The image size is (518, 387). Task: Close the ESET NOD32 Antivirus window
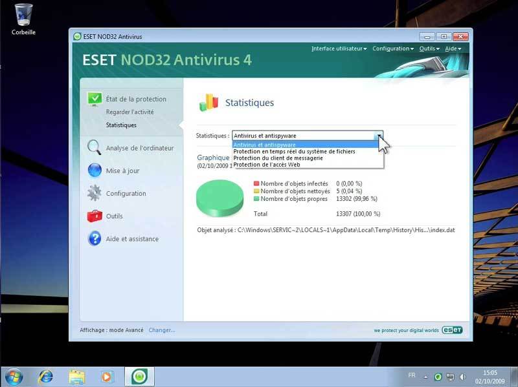point(460,37)
